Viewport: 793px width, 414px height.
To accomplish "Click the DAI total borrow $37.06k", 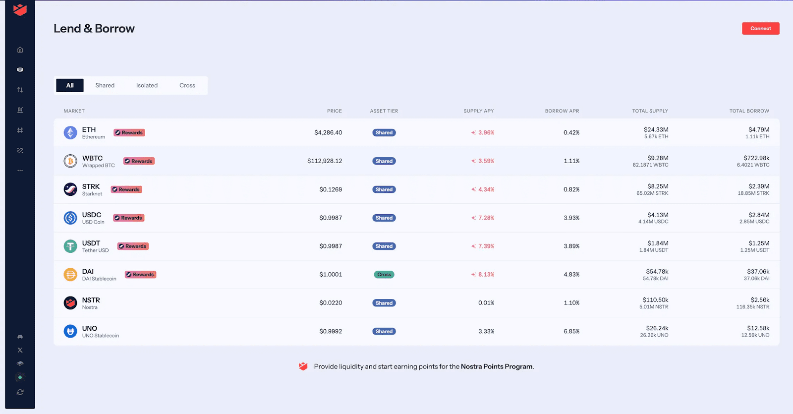I will pos(758,271).
